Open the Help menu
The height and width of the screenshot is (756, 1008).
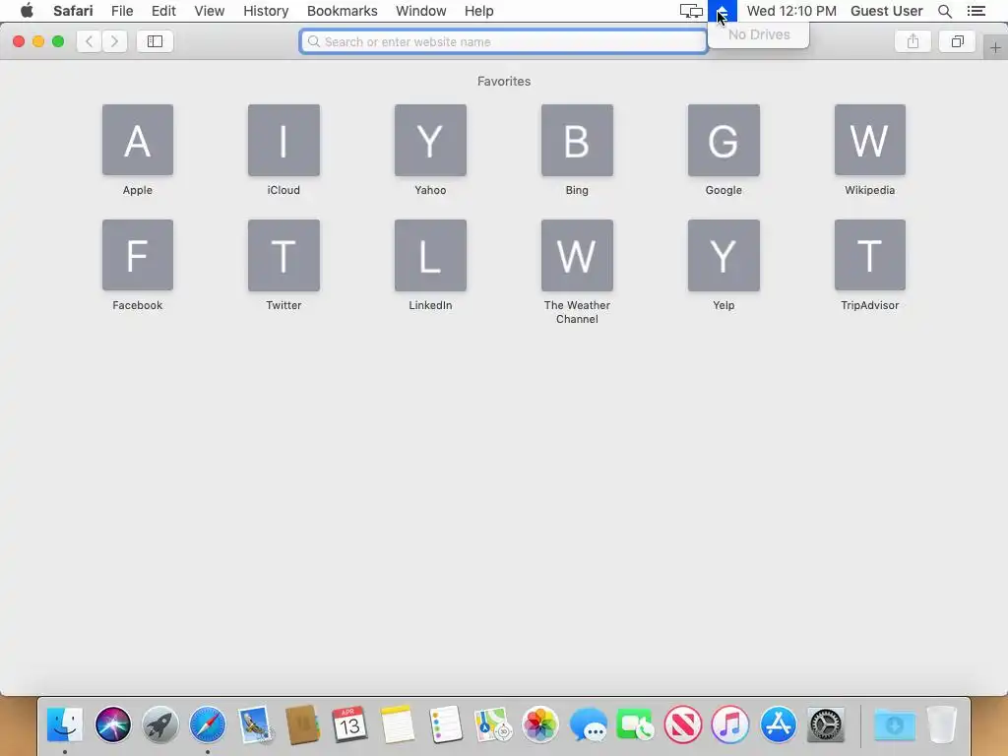click(479, 11)
